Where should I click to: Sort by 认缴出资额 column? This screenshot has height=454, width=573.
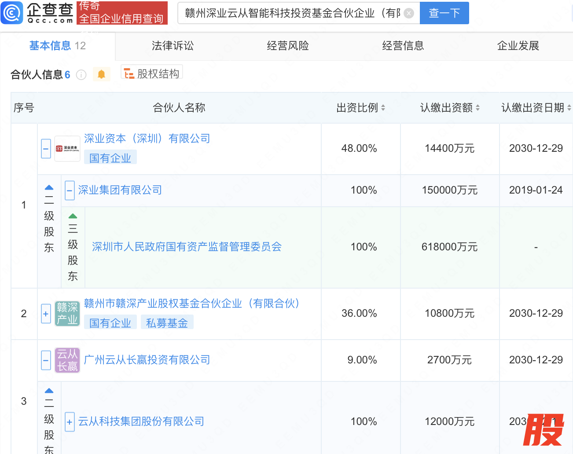(x=477, y=108)
